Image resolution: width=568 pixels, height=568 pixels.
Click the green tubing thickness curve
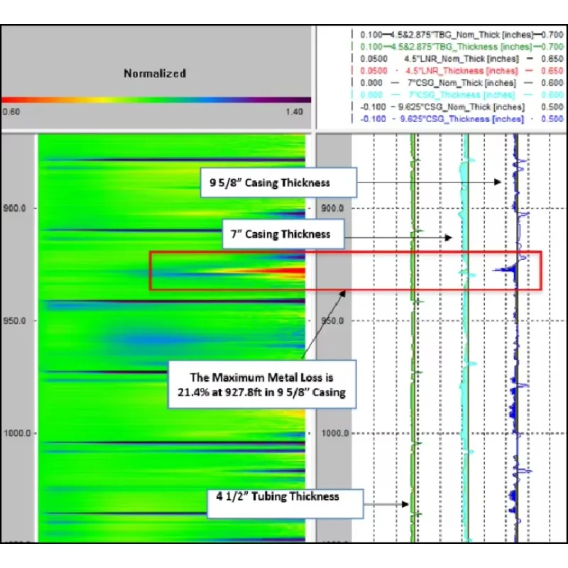coord(413,337)
